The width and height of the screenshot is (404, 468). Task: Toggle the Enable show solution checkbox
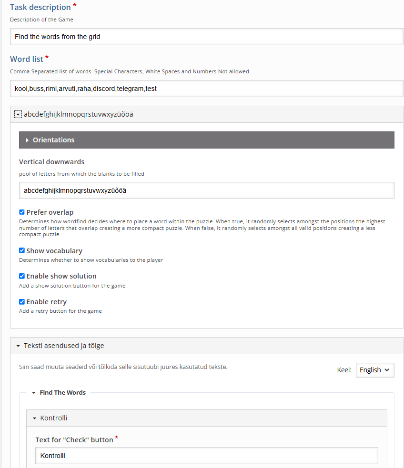[22, 276]
